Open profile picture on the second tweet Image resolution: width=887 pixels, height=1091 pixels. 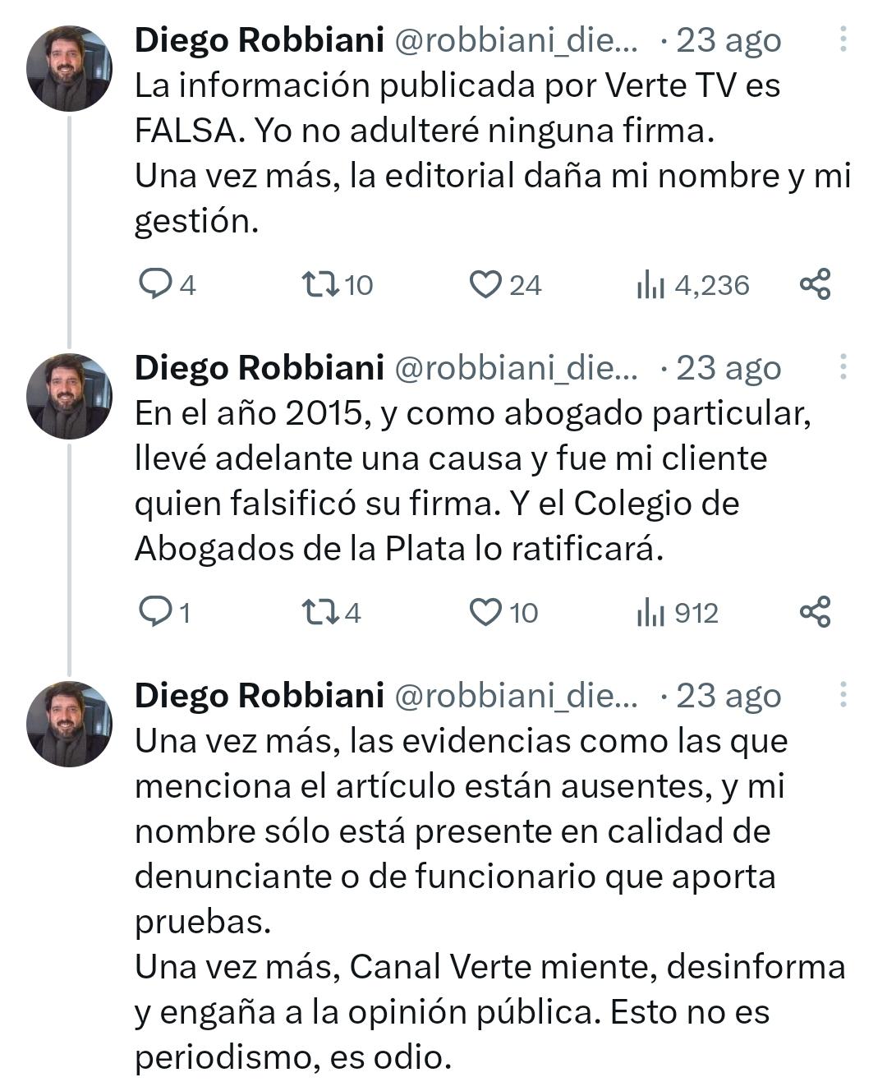[69, 396]
